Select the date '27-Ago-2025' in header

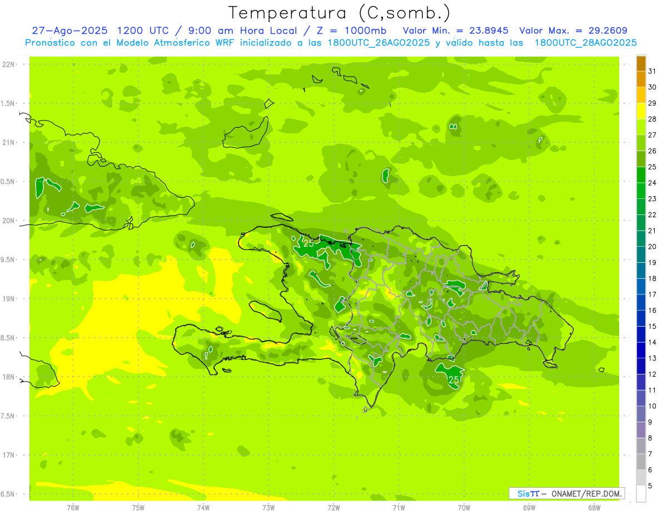69,31
